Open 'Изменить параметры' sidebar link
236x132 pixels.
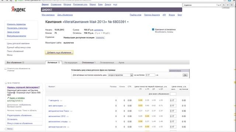click(16, 24)
